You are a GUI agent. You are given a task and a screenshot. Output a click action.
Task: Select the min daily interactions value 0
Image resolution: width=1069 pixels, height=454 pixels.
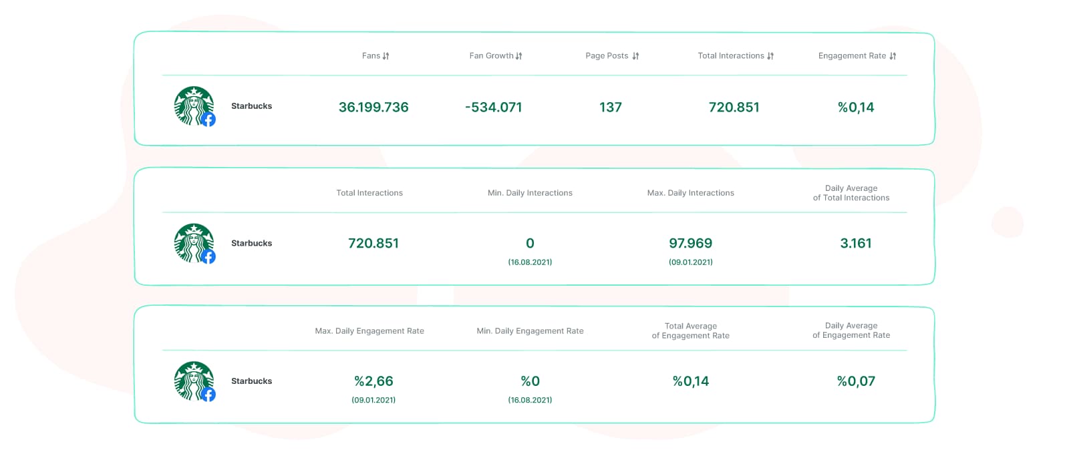pyautogui.click(x=530, y=244)
